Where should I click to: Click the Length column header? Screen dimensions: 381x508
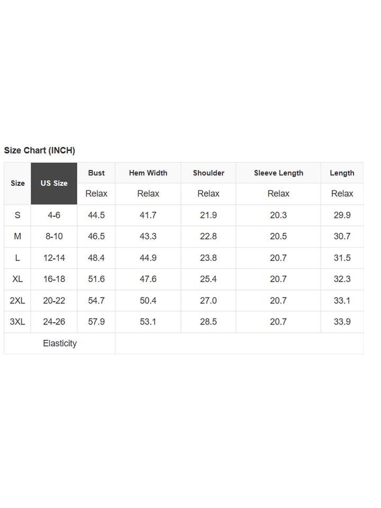point(342,173)
